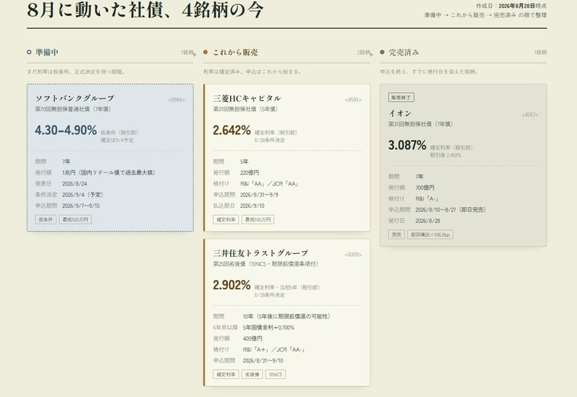577x397 pixels.
Task: Click the 220億円 issue amount
Action: (250, 173)
